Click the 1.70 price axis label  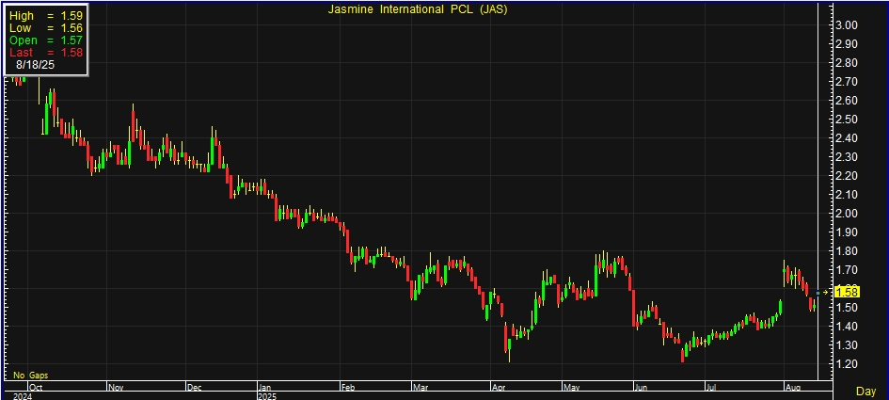pos(846,269)
